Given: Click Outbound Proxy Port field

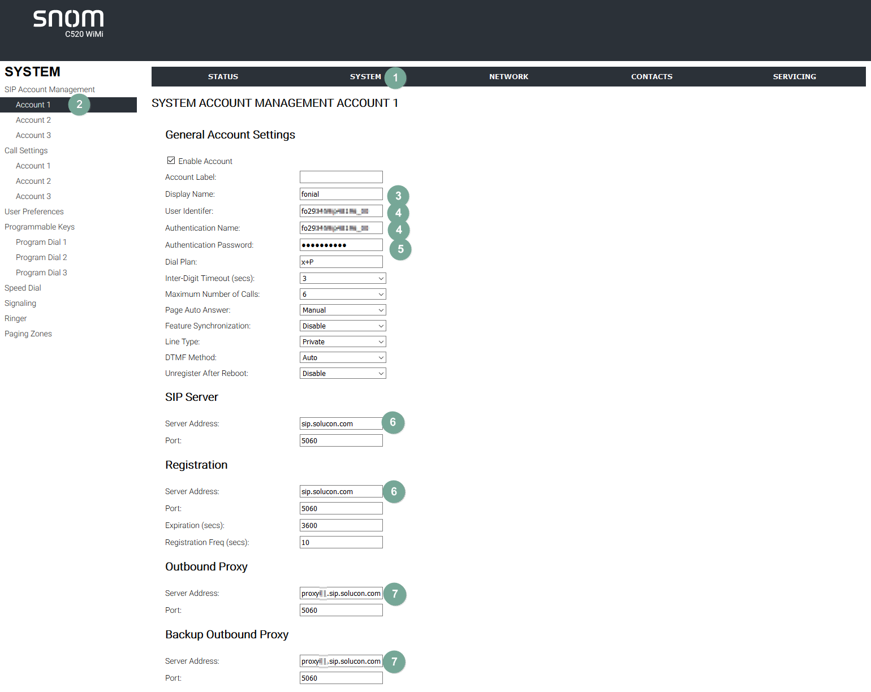Looking at the screenshot, I should click(x=341, y=610).
